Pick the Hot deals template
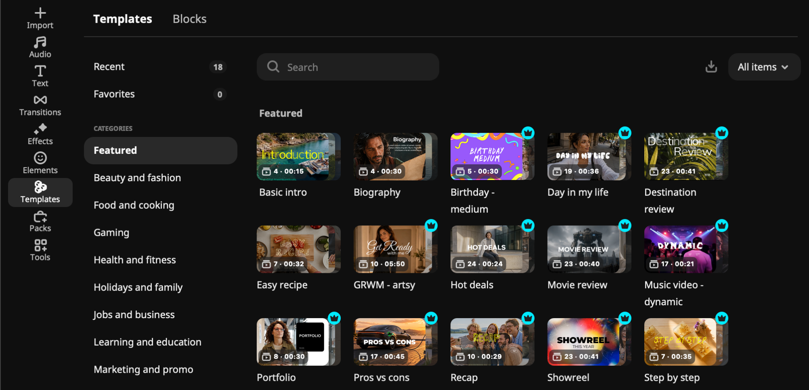This screenshot has width=809, height=390. click(492, 249)
